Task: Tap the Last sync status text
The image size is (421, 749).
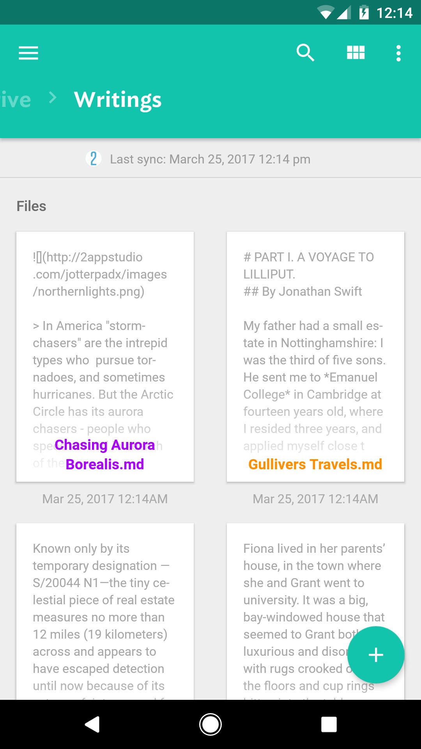Action: [210, 159]
